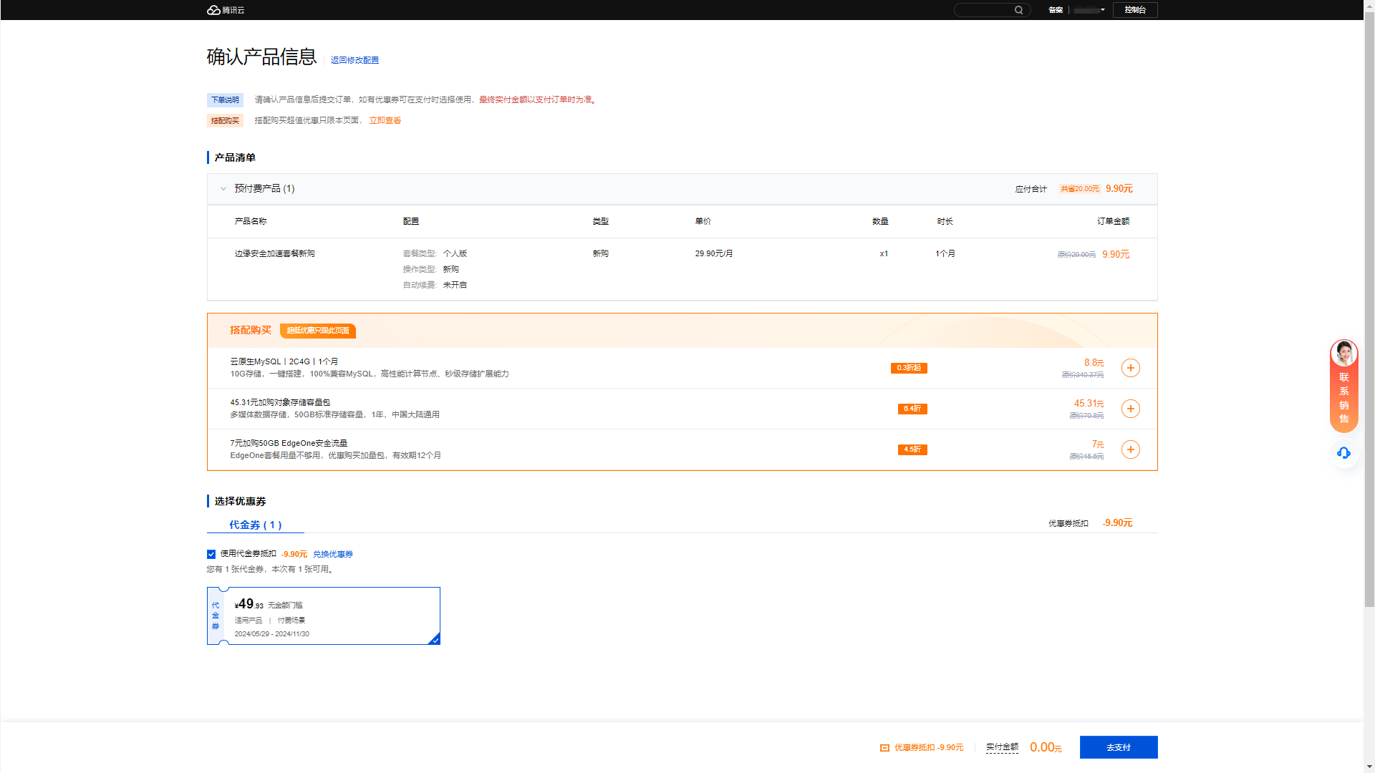Add 50GB EdgeOne安全流量 with plus icon
This screenshot has width=1375, height=773.
[1130, 449]
